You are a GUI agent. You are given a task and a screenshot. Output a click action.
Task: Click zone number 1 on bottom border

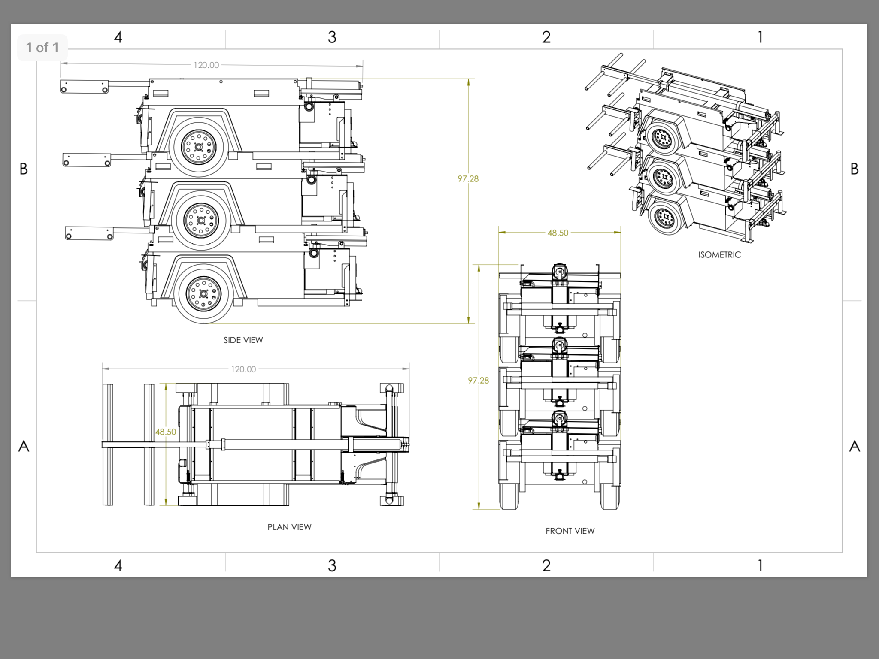[x=760, y=566]
